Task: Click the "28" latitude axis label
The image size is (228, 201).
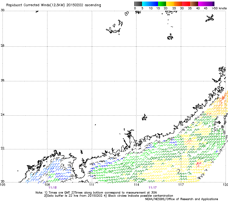Action: tap(2, 45)
